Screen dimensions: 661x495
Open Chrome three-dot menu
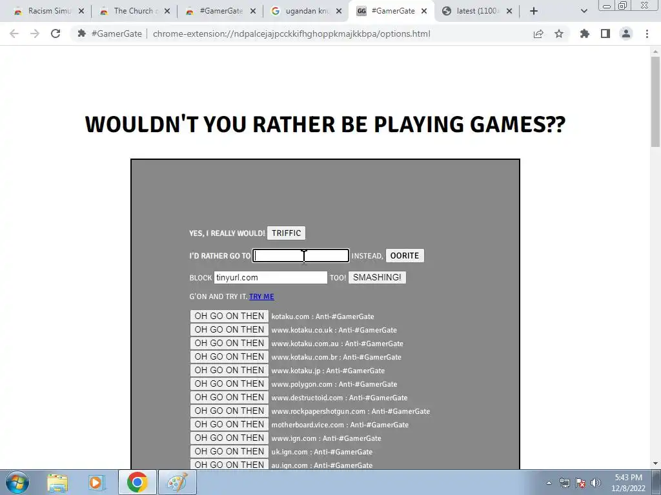coord(647,34)
